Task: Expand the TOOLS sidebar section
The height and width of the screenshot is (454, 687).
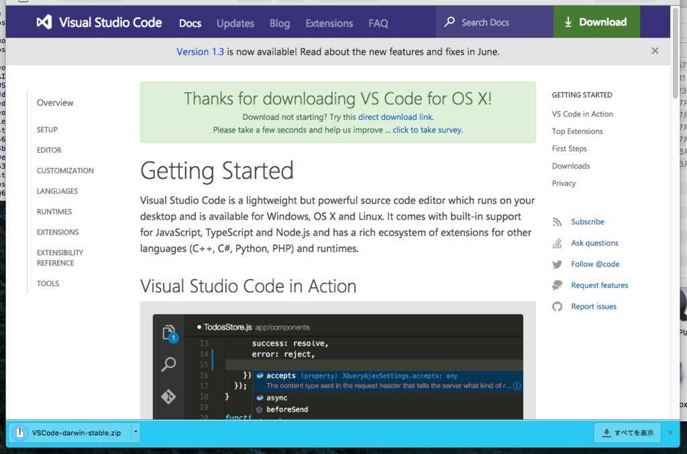Action: (48, 283)
